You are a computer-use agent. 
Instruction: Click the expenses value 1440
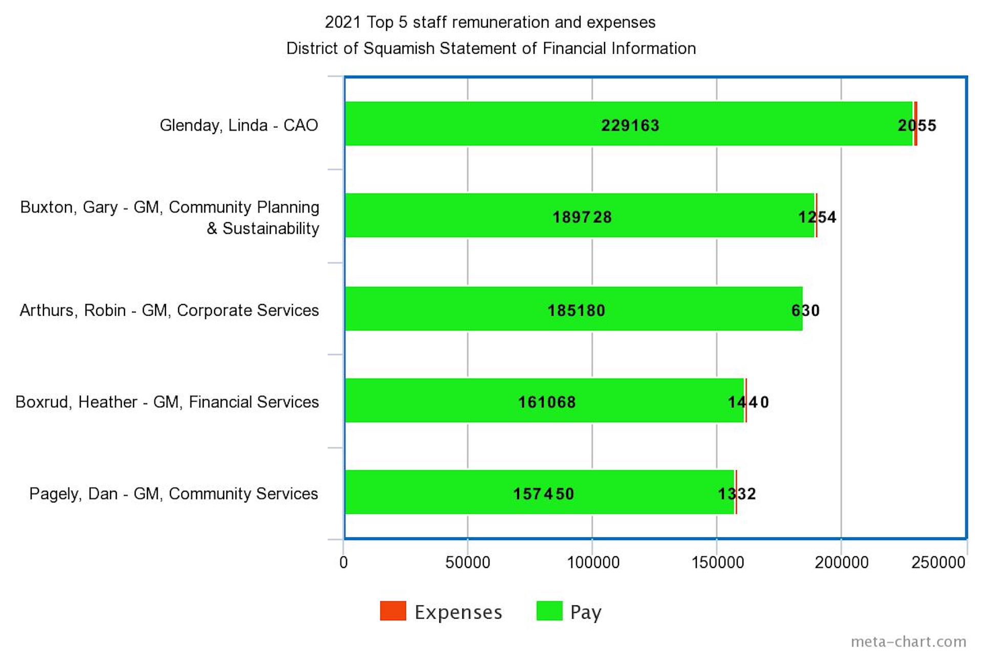tap(749, 402)
